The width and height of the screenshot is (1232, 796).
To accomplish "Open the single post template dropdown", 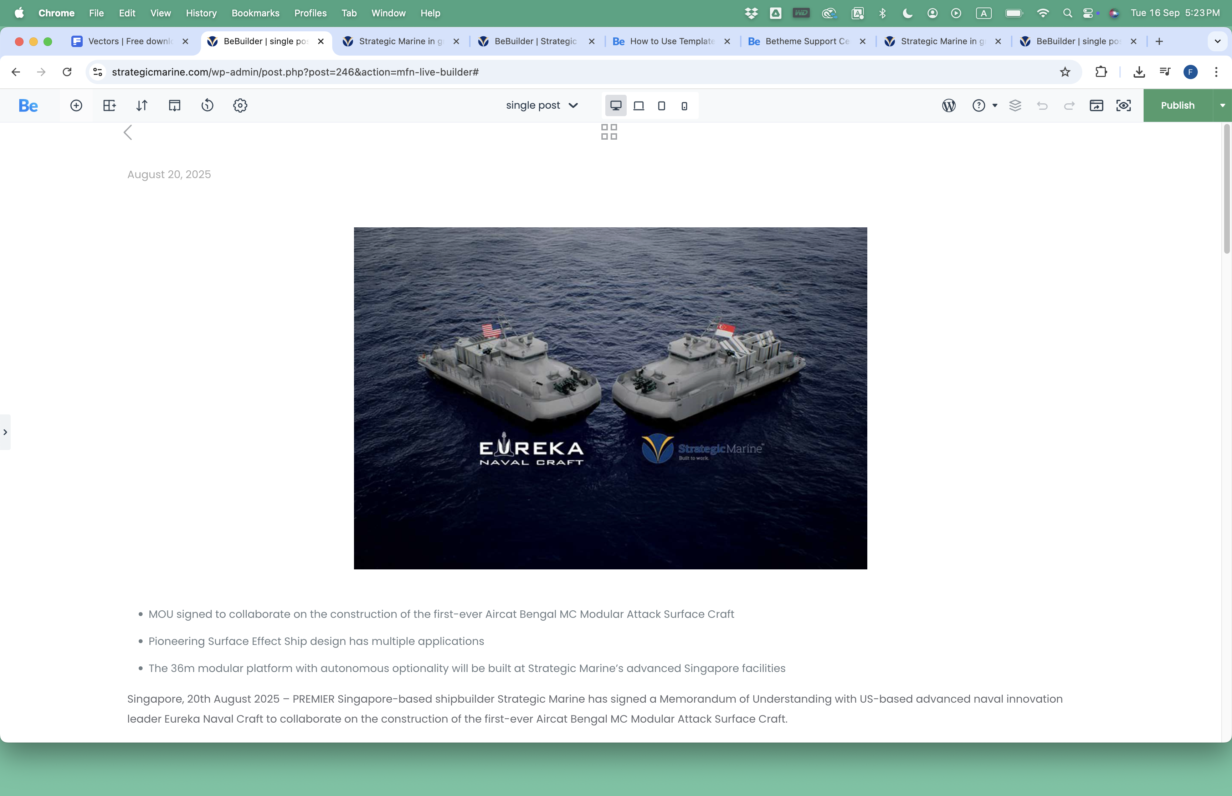I will click(542, 105).
